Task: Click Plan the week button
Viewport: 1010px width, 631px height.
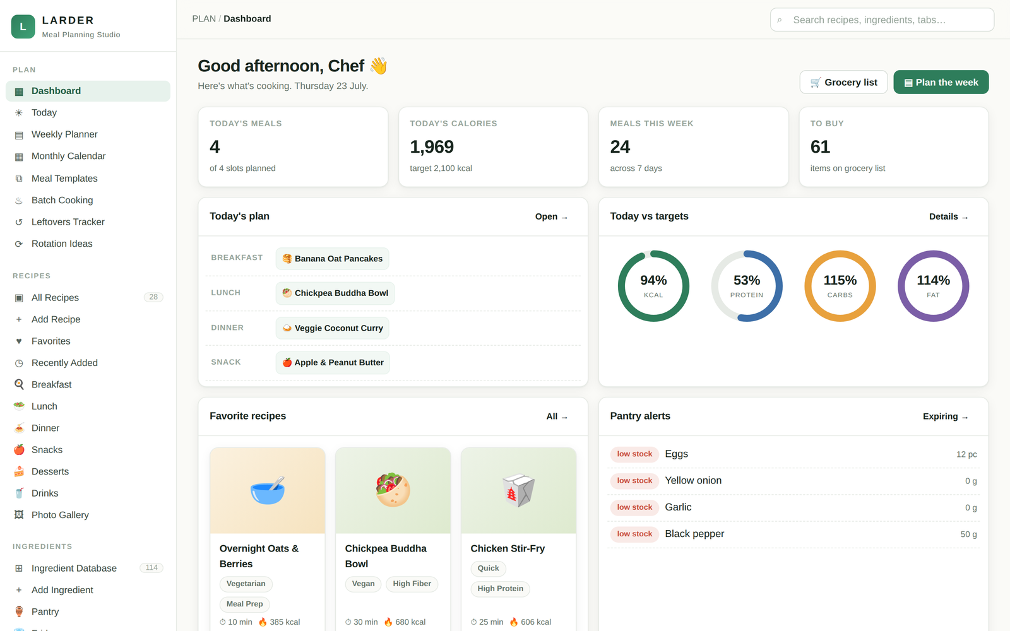Action: (x=941, y=82)
